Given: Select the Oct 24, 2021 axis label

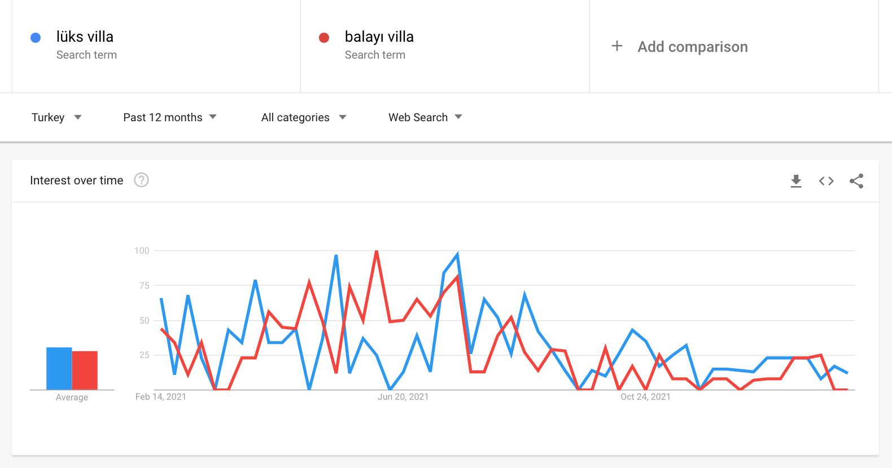Looking at the screenshot, I should click(645, 397).
